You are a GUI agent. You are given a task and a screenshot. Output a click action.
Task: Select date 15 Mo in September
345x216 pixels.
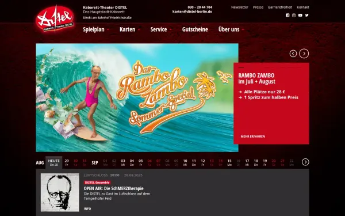pos(229,162)
